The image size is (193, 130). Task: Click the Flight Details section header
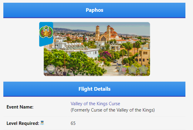94,89
